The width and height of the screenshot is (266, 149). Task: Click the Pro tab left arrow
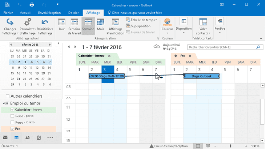coord(176,56)
